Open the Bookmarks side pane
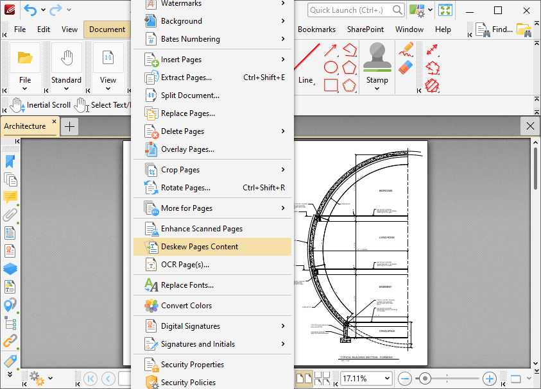The image size is (541, 389). 10,161
